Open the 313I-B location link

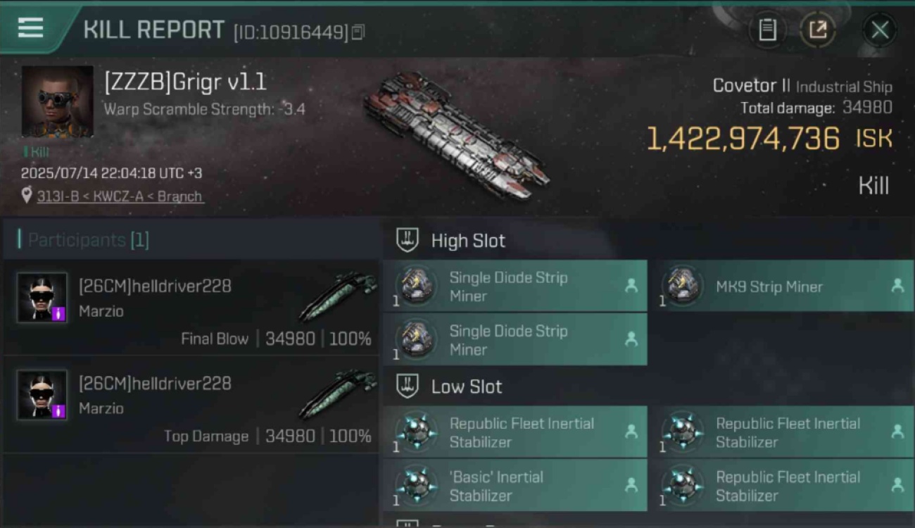tap(120, 196)
